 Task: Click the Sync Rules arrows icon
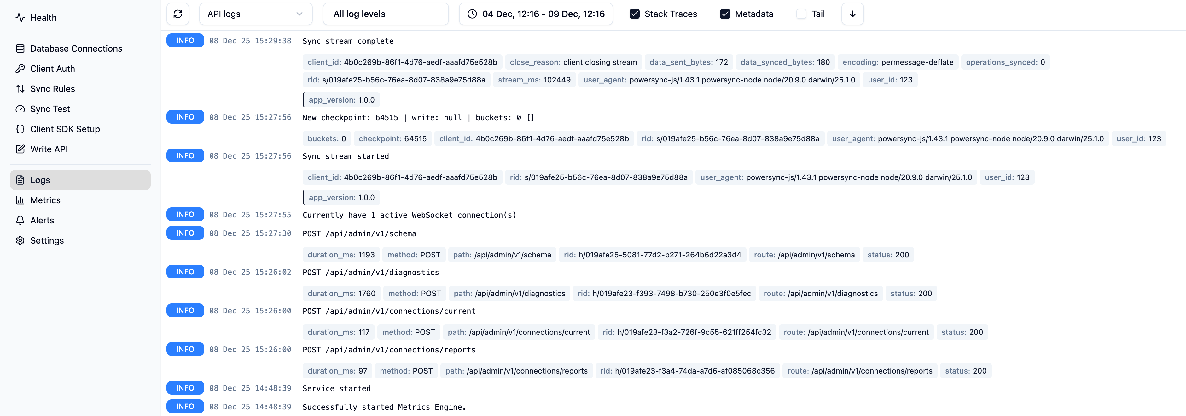[20, 89]
